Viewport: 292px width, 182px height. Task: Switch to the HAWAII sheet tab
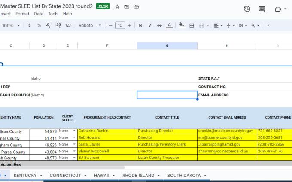(101, 176)
